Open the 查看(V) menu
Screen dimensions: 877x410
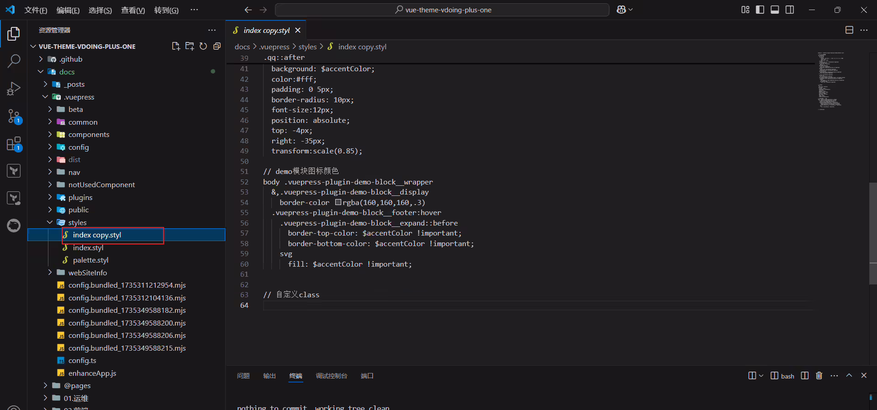coord(133,10)
